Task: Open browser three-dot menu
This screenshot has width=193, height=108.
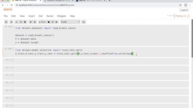Action: (x=190, y=5)
